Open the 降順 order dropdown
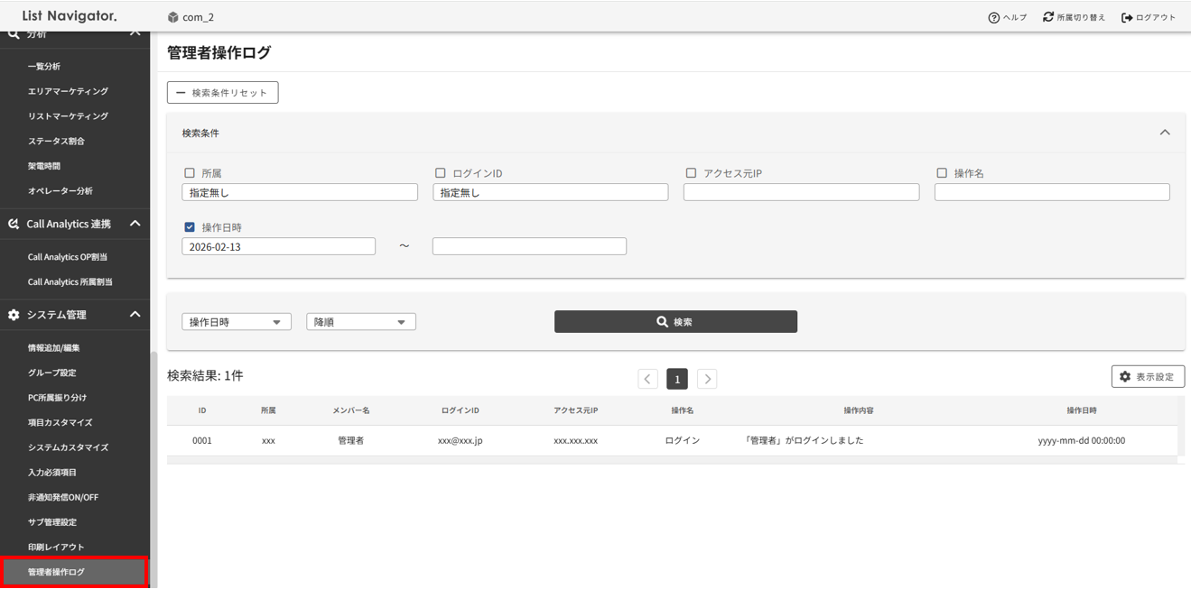This screenshot has height=589, width=1191. (360, 321)
